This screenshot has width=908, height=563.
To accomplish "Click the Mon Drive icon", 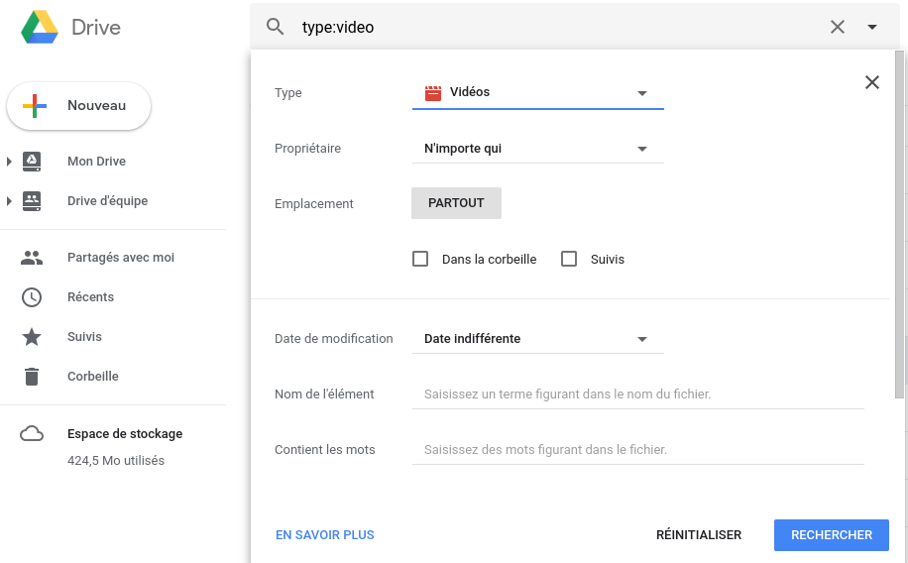I will (32, 161).
